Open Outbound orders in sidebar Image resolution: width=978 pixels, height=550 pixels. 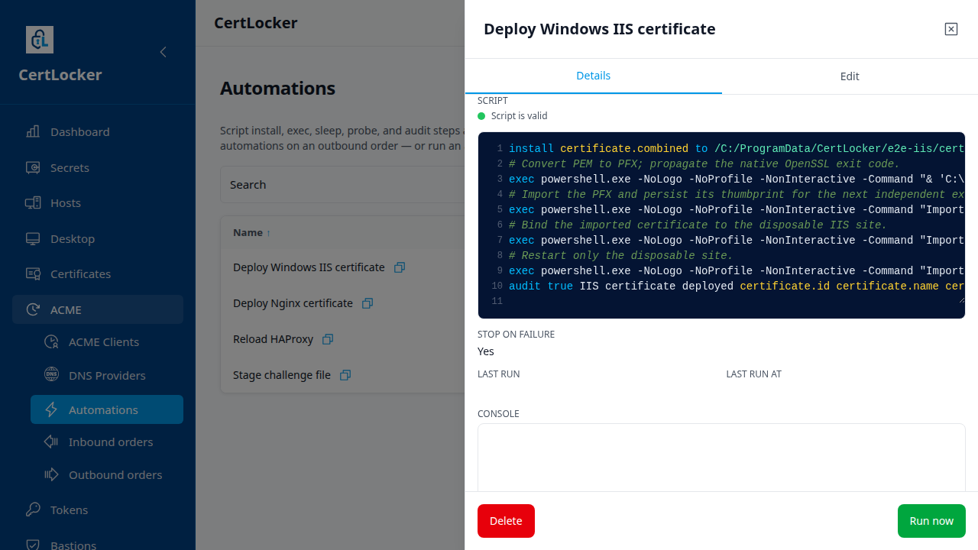tap(107, 474)
